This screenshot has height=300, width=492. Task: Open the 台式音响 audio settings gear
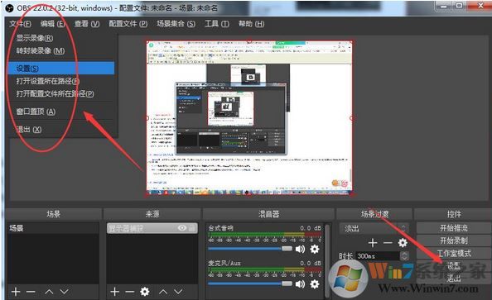[315, 249]
